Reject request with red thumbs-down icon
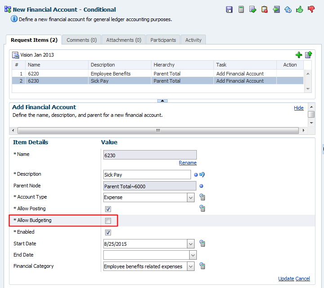 [311, 9]
